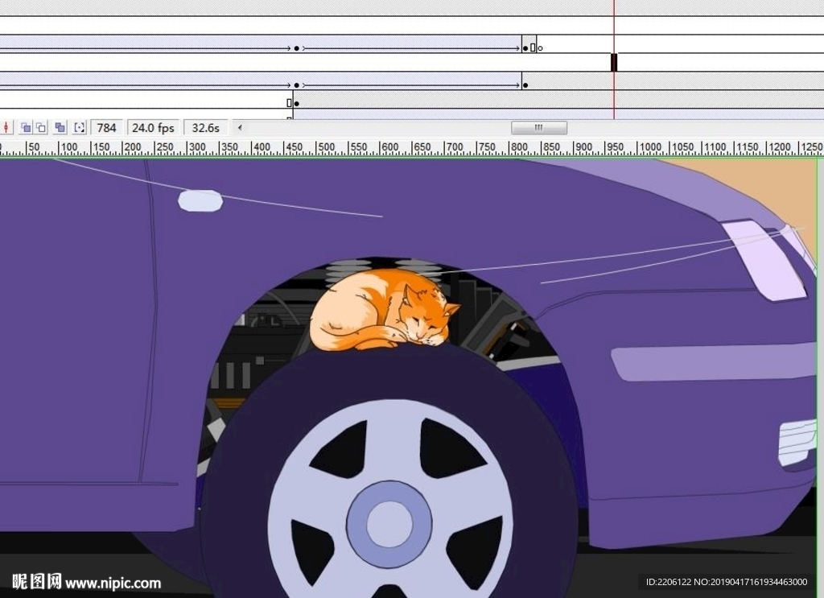Click the timeline horizontal scrollbar thumb
The width and height of the screenshot is (824, 598).
539,127
